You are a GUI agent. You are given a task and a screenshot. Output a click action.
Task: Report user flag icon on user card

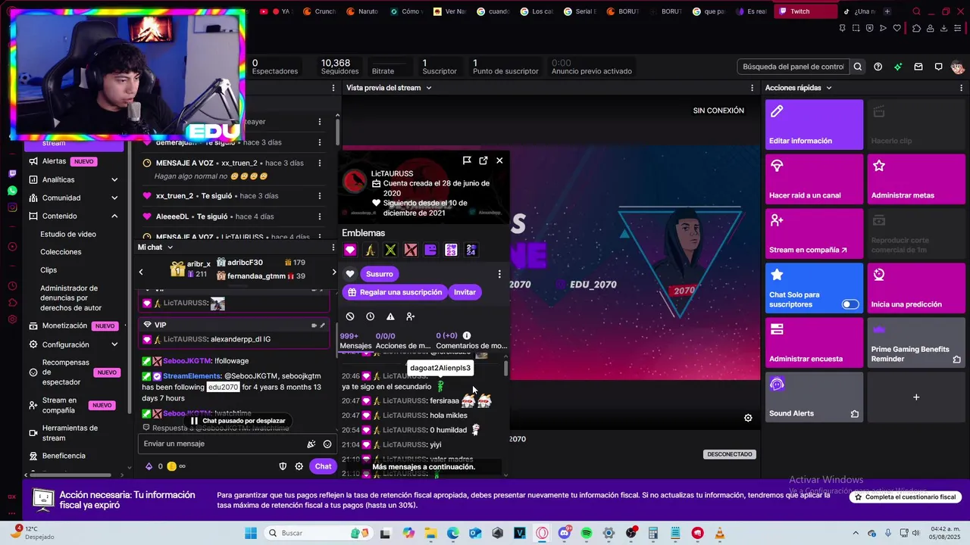467,160
